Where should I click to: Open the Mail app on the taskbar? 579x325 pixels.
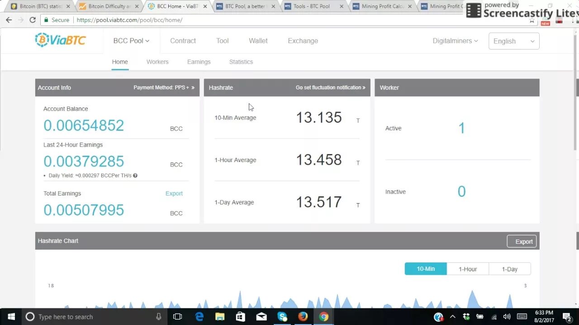pos(261,316)
